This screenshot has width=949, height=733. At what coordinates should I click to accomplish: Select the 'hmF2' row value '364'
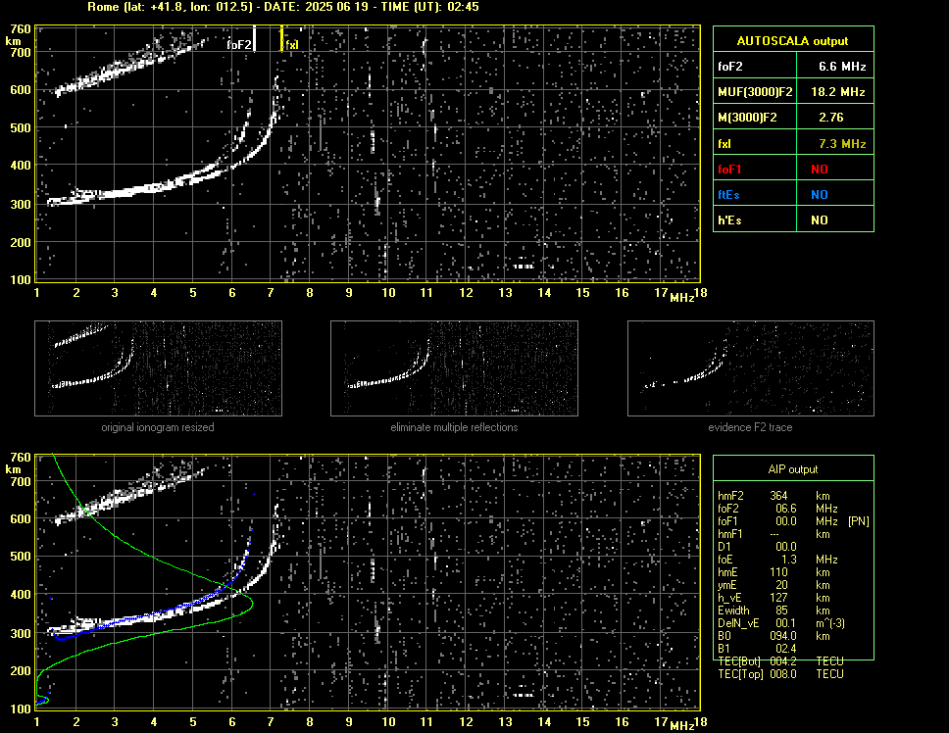(779, 496)
